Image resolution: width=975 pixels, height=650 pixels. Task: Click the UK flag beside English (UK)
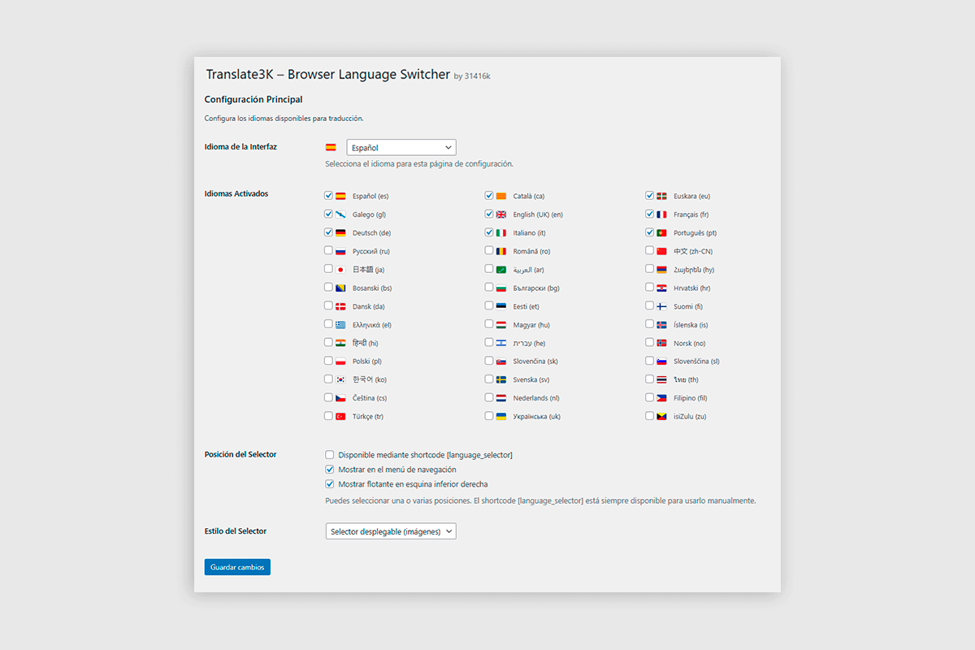pos(502,214)
